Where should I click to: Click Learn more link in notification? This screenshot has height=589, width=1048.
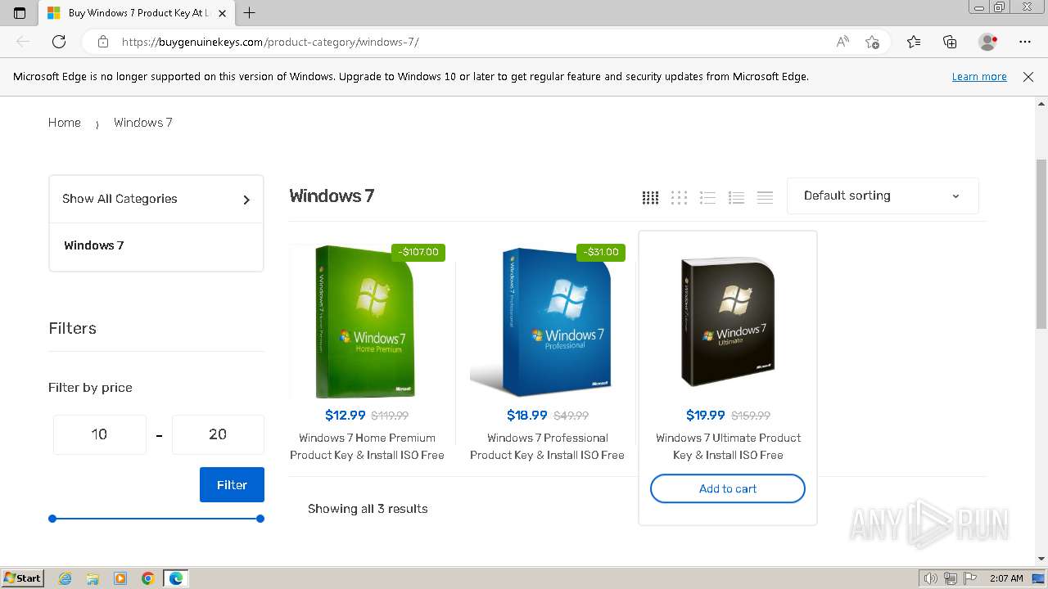click(979, 77)
